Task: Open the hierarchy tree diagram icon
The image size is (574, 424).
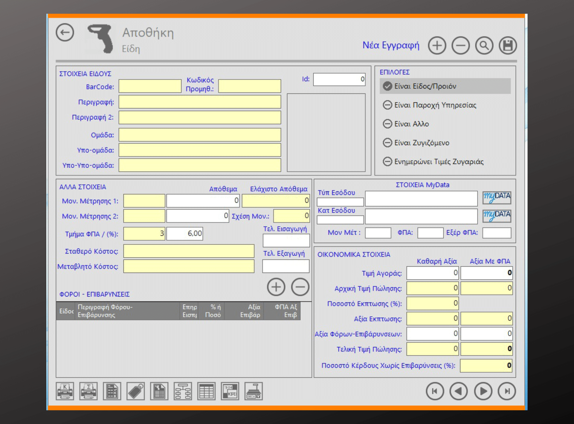Action: (183, 391)
